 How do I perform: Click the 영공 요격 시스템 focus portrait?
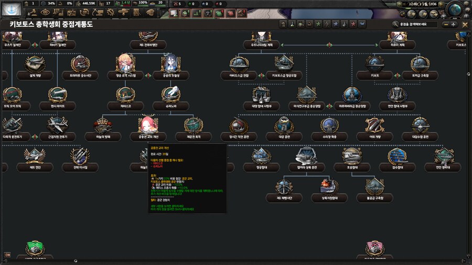point(124,63)
